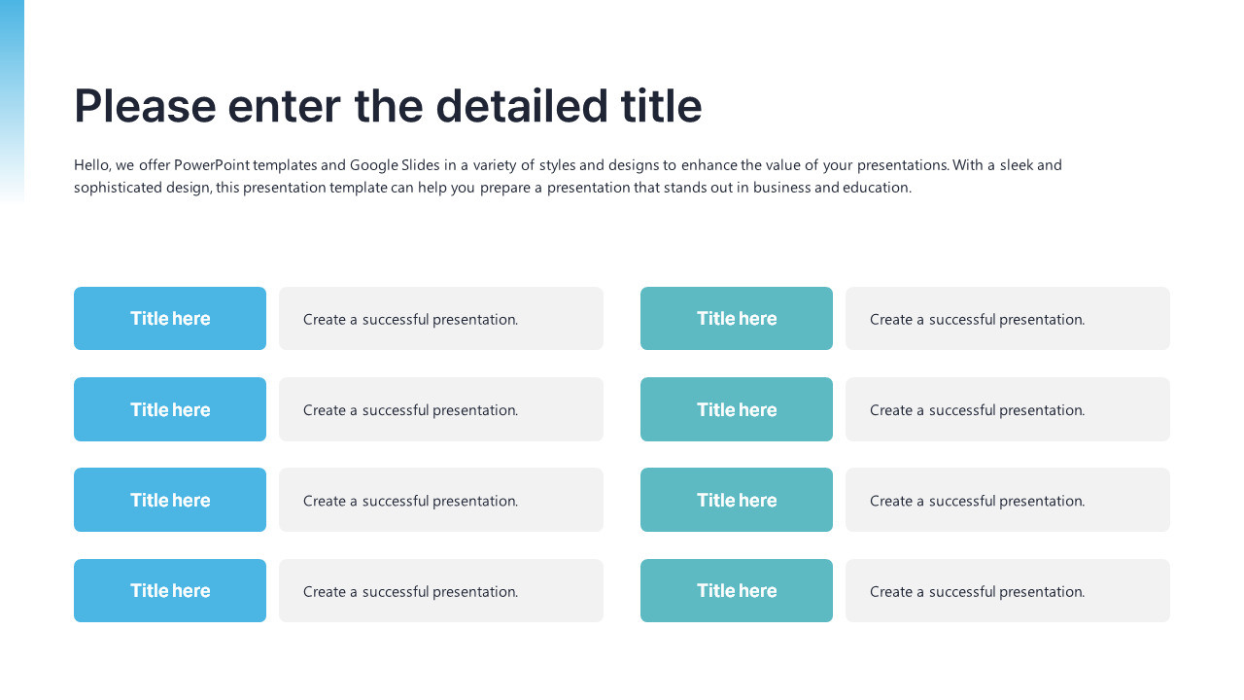Image resolution: width=1244 pixels, height=700 pixels.
Task: Click the bottom blue "Title here" box
Action: pos(170,590)
